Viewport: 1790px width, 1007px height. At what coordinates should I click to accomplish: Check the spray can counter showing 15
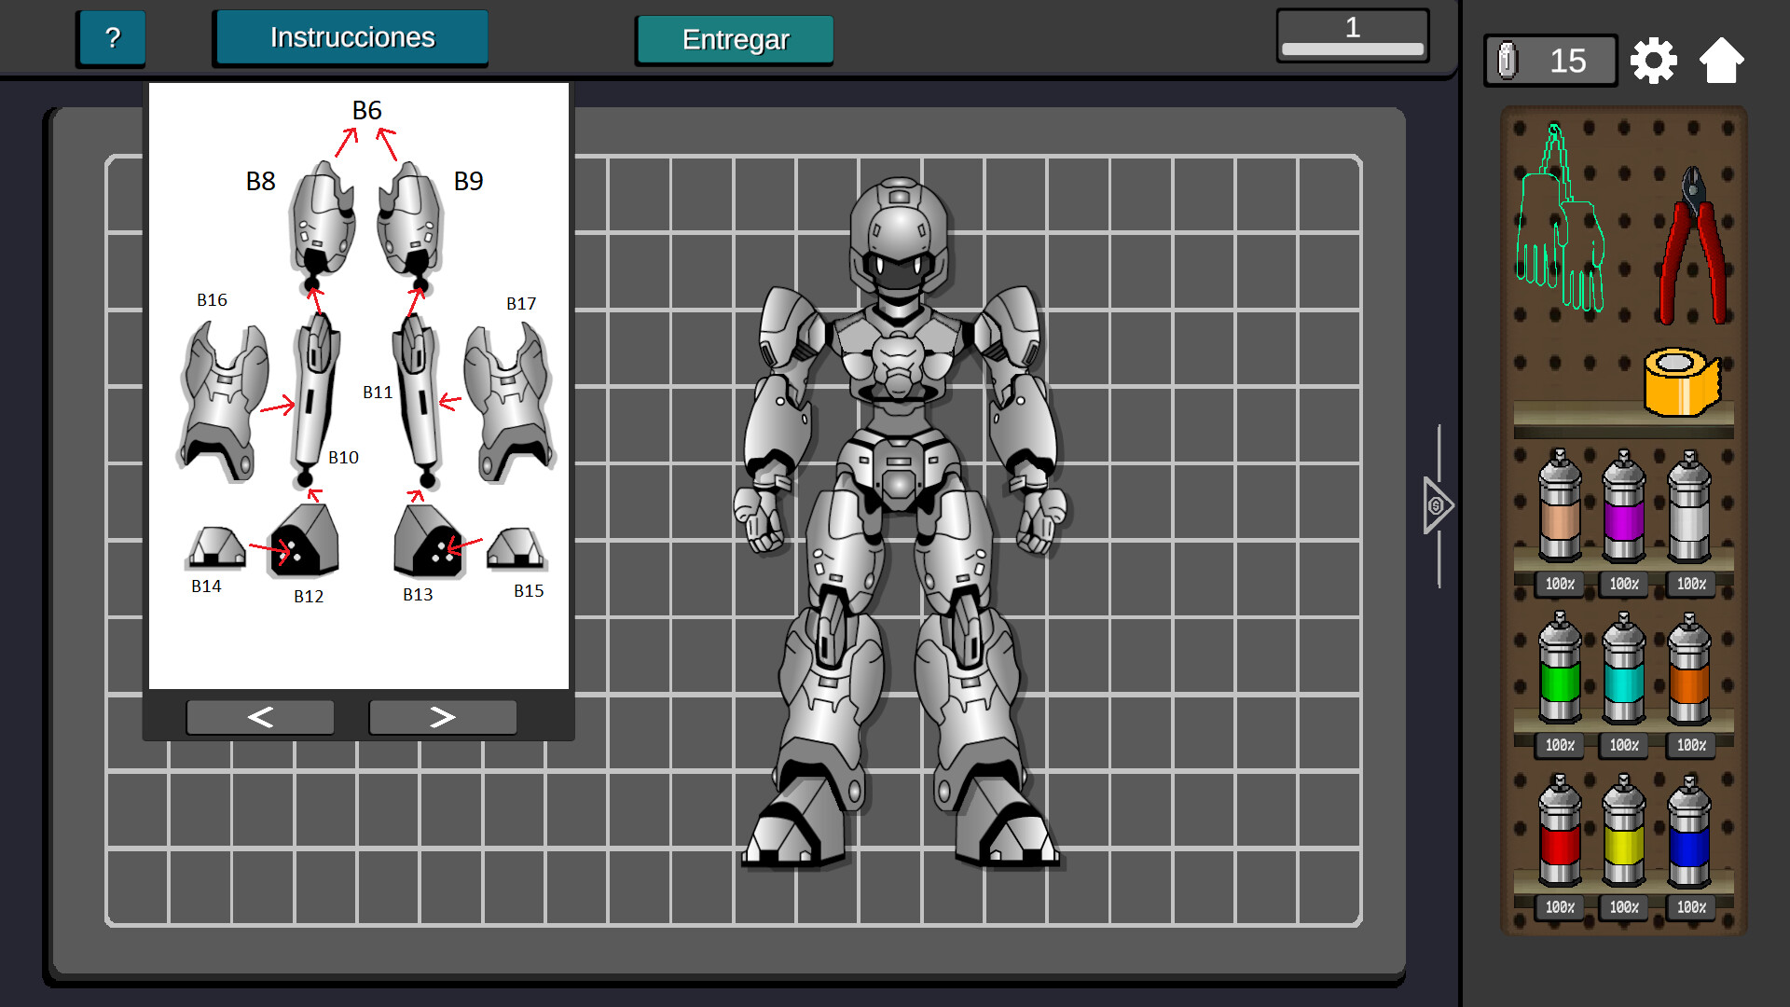(1550, 59)
